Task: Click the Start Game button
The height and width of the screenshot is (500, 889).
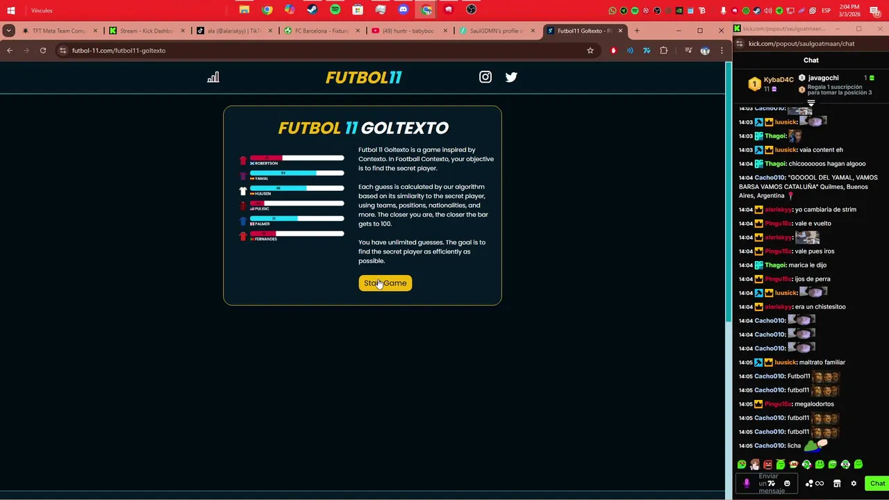Action: [385, 283]
